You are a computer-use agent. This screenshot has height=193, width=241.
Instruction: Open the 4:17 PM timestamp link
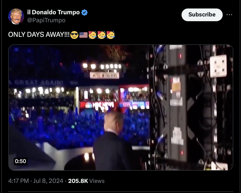(18, 181)
